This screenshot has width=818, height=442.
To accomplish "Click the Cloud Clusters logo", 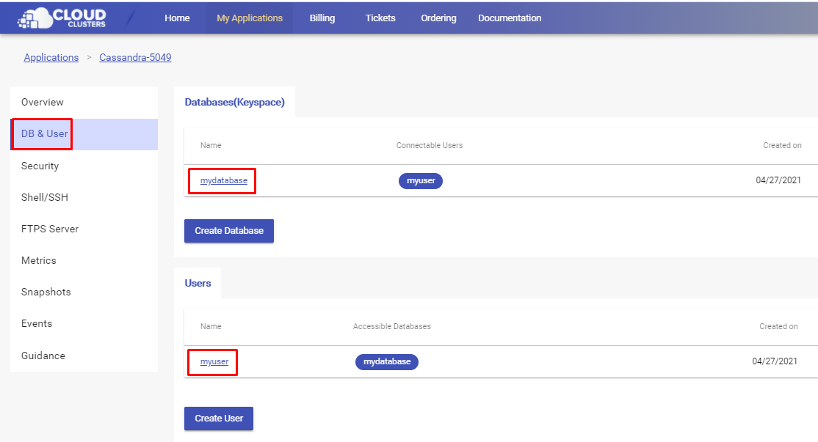I will click(62, 18).
